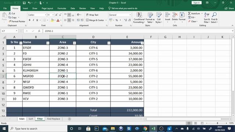Select cell with CITY-6 in row 2
Screen dimensions: 235x132
[93, 48]
